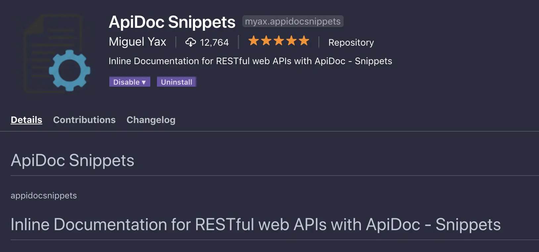Open the Changelog tab
Screen dimensions: 539x252
pos(151,120)
